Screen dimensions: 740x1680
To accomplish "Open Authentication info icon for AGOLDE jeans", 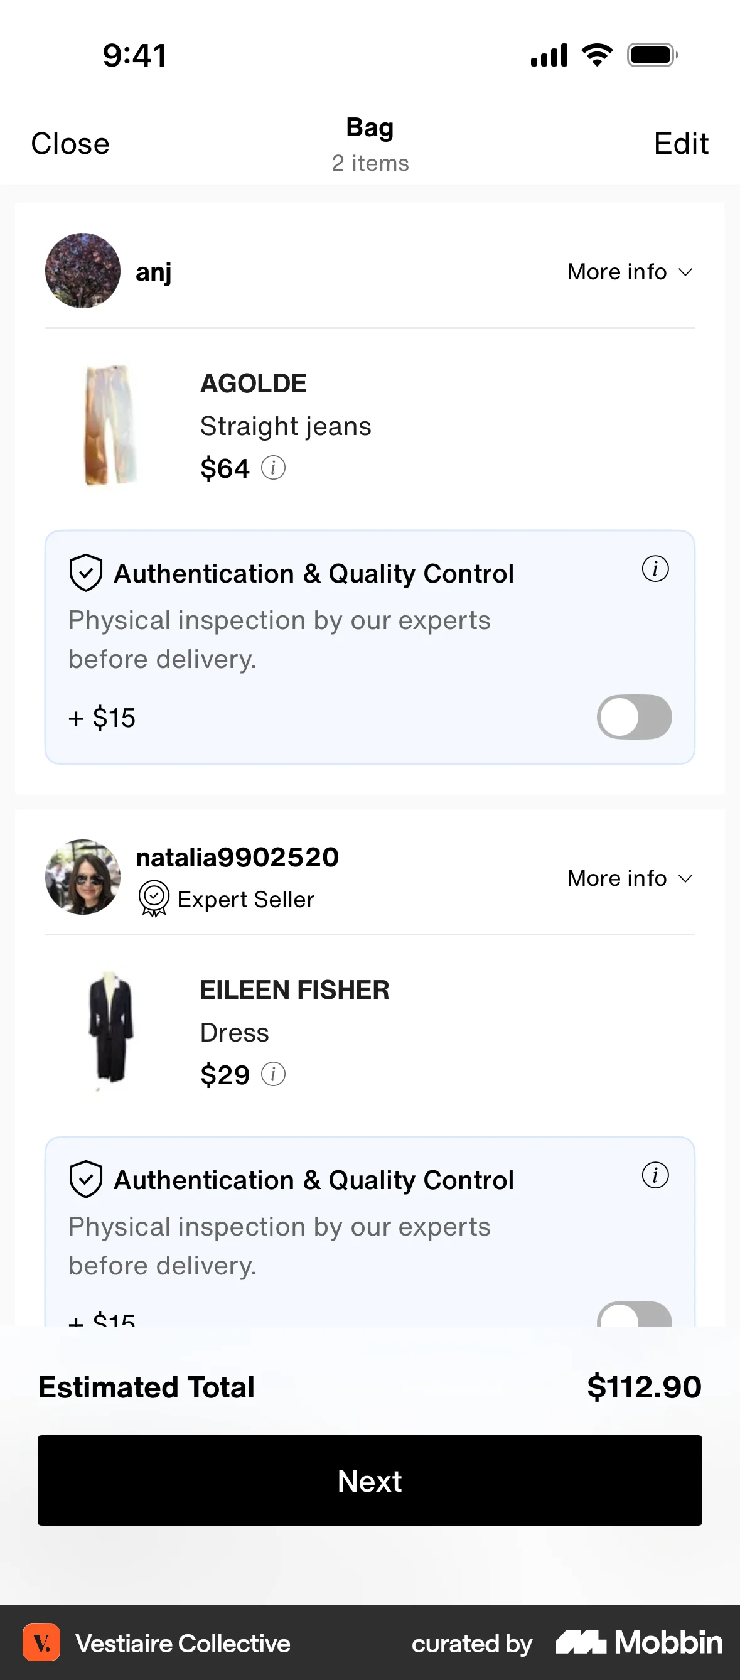I will coord(655,569).
